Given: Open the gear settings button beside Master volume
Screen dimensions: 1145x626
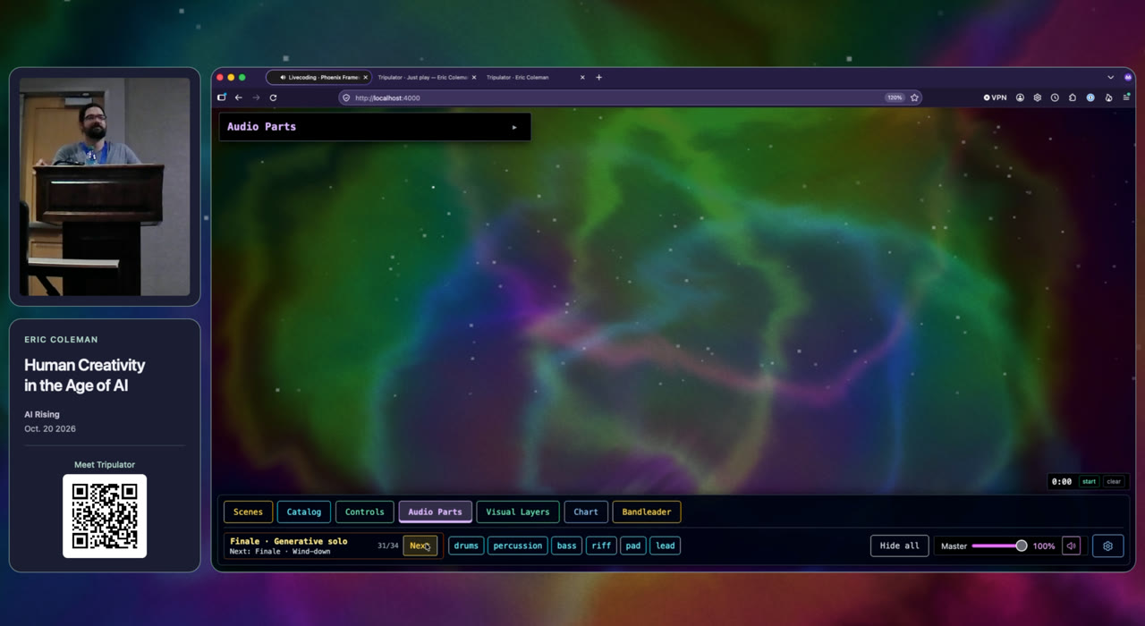Looking at the screenshot, I should click(1107, 546).
